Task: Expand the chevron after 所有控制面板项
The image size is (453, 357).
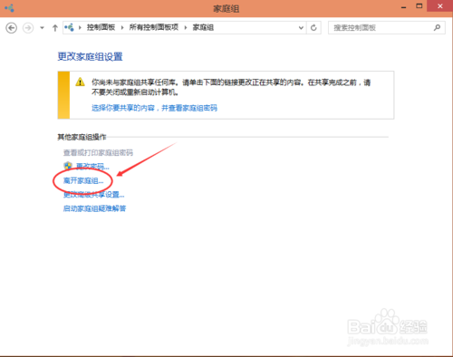Action: tap(186, 28)
